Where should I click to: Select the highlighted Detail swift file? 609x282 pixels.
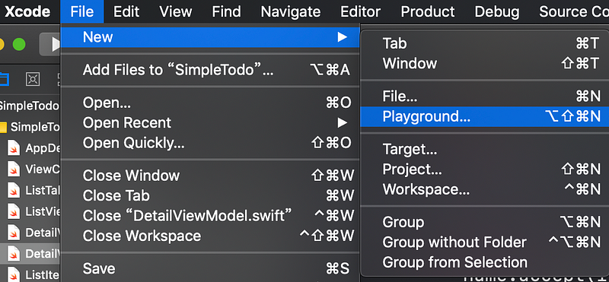[30, 254]
